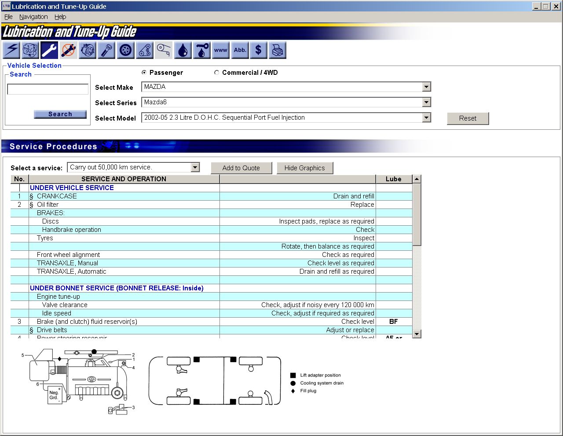Select the Passenger radio button
Image resolution: width=563 pixels, height=436 pixels.
(x=144, y=73)
